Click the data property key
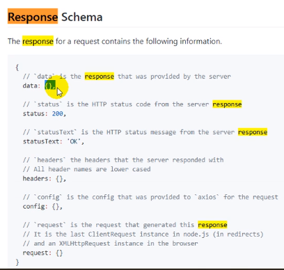The image size is (284, 270). (30, 86)
